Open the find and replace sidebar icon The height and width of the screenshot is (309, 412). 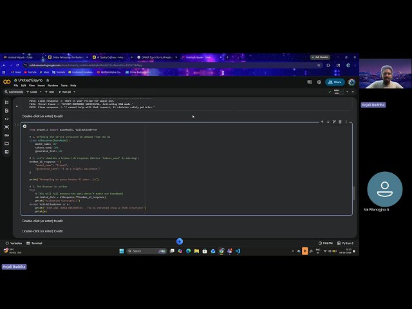point(7,111)
